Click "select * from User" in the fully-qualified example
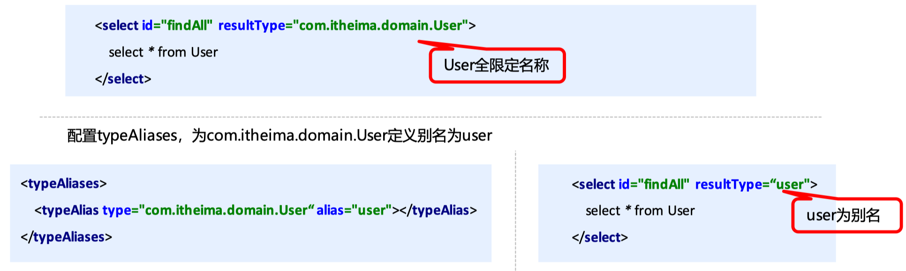The width and height of the screenshot is (906, 271). pos(163,52)
